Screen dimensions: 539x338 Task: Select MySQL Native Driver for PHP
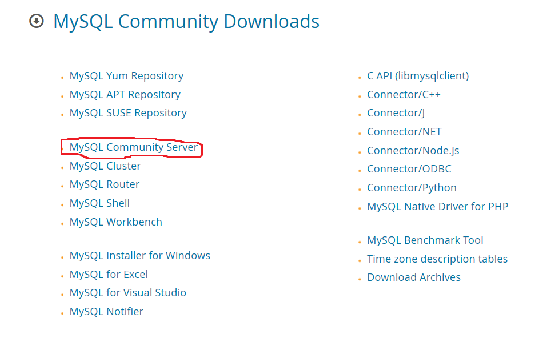437,207
